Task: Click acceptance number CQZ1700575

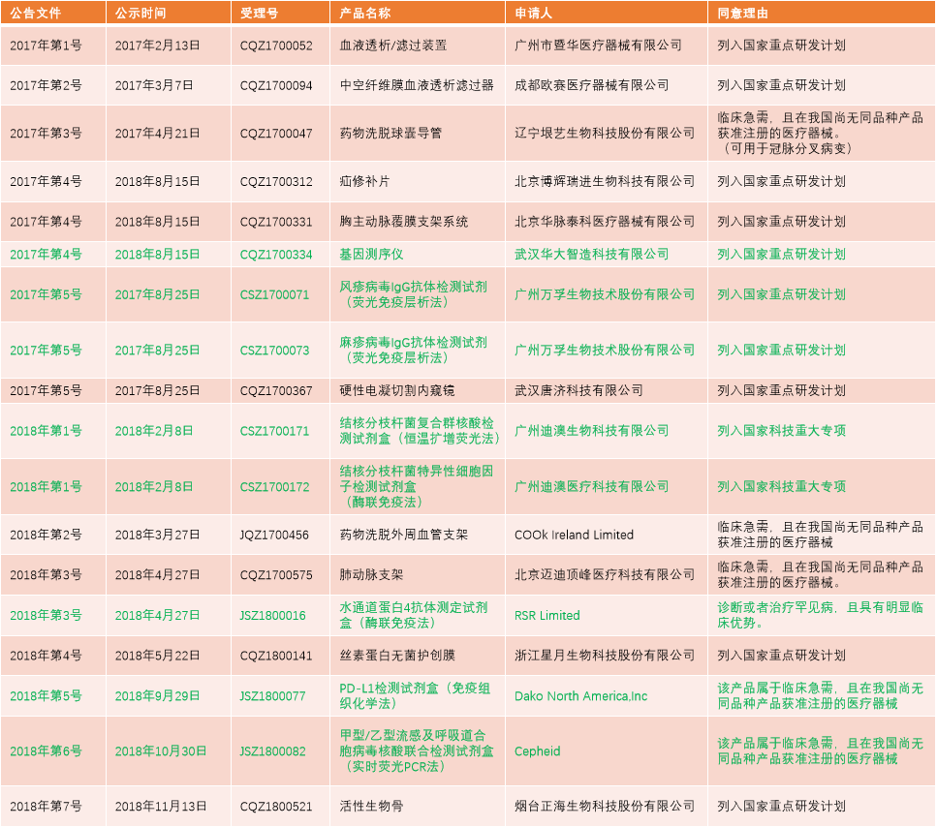Action: click(x=276, y=574)
